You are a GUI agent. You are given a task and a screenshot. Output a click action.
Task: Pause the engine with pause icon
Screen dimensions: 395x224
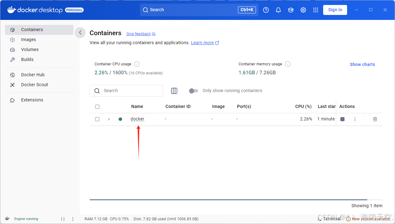[x=63, y=219]
